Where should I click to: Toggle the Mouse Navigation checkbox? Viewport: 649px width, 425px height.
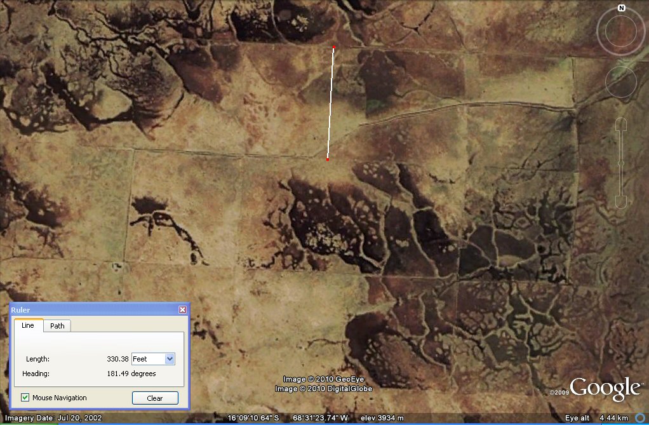click(x=25, y=398)
